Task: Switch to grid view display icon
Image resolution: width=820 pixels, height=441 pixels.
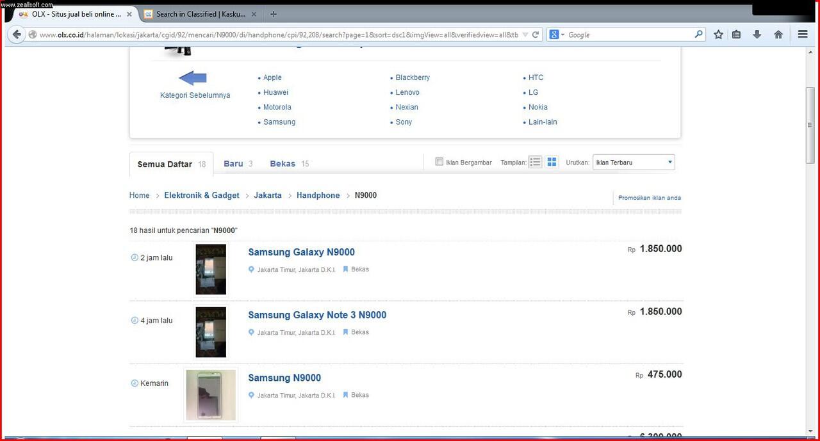Action: click(552, 162)
